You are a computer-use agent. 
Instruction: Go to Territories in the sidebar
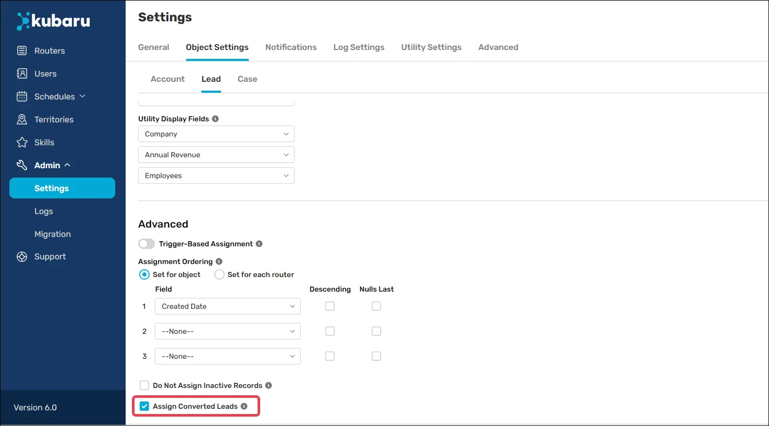54,119
